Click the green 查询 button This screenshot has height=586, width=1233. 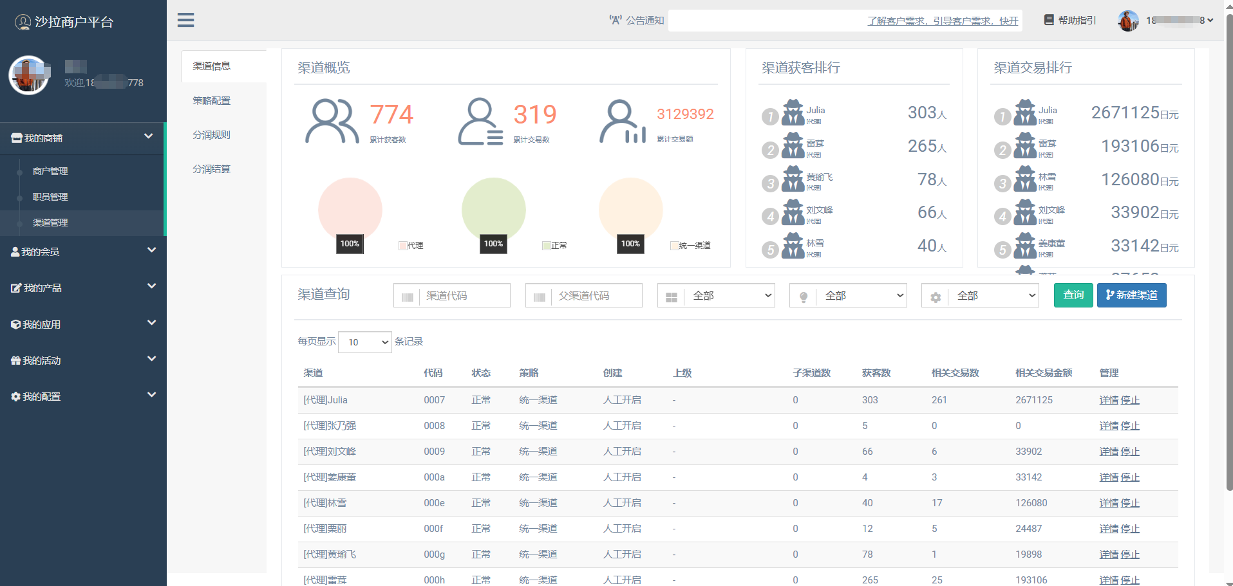pos(1073,295)
